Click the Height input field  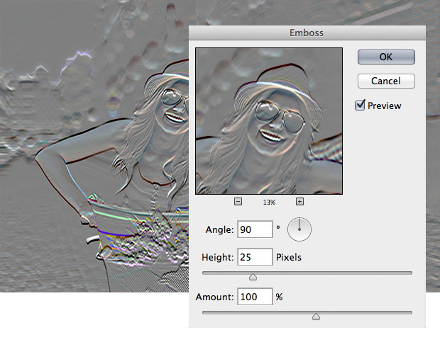255,257
